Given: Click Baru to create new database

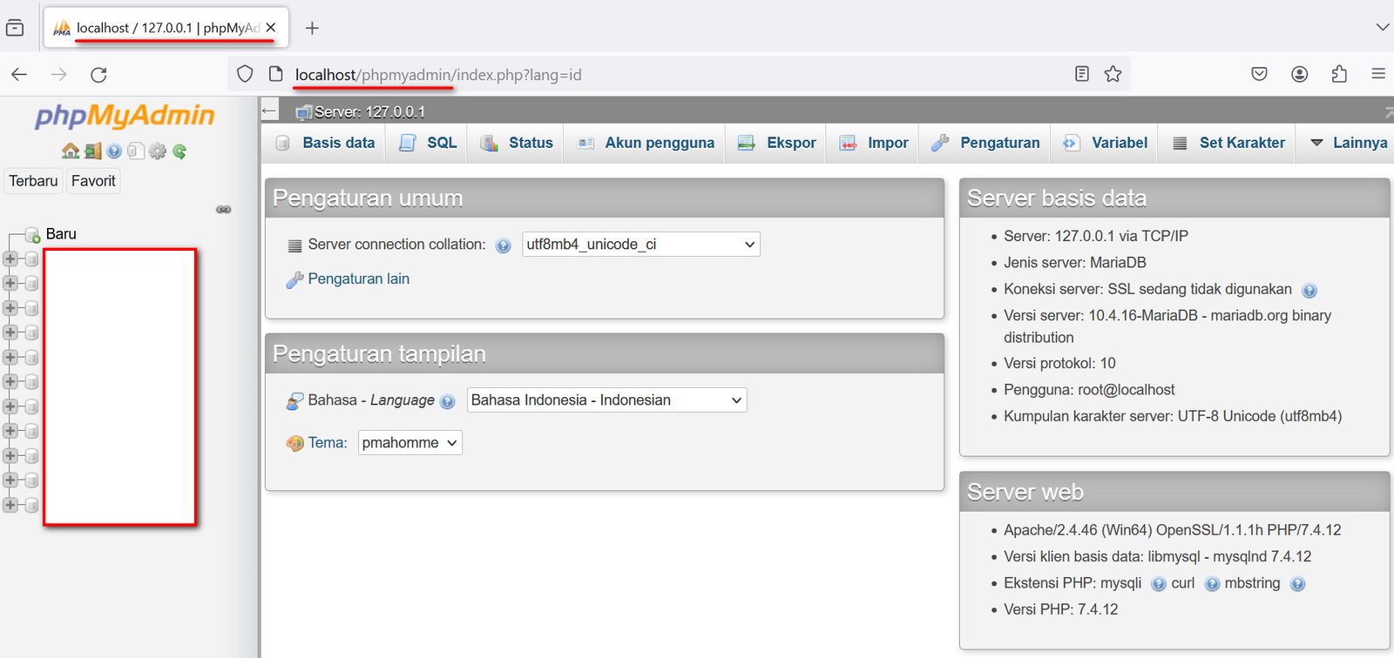Looking at the screenshot, I should point(61,234).
